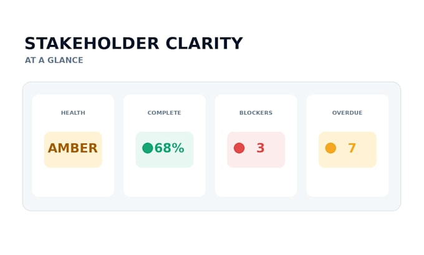Click the red blockers status dot
This screenshot has width=424, height=255.
point(239,148)
